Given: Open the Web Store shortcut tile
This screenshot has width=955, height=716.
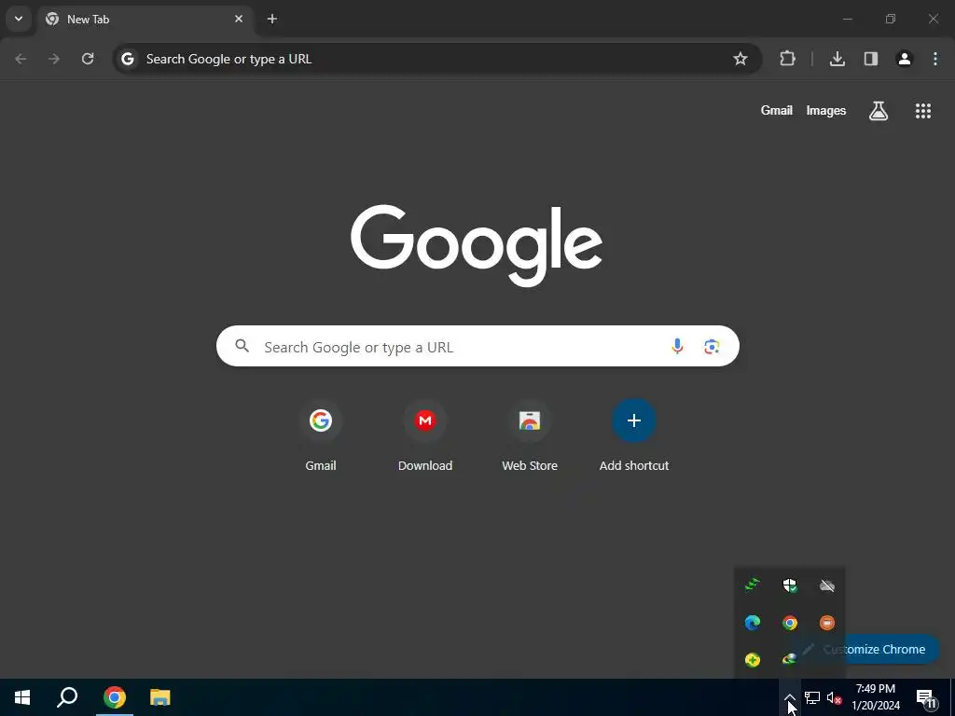Looking at the screenshot, I should pos(530,436).
